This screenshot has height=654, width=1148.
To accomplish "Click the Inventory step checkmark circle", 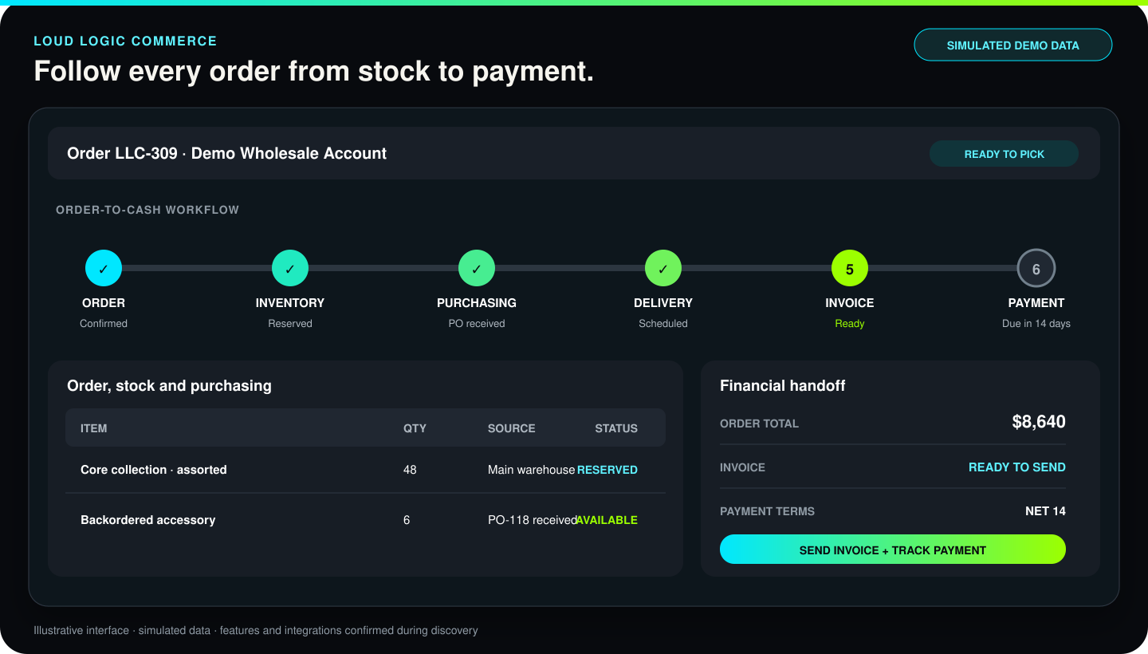I will click(x=290, y=269).
